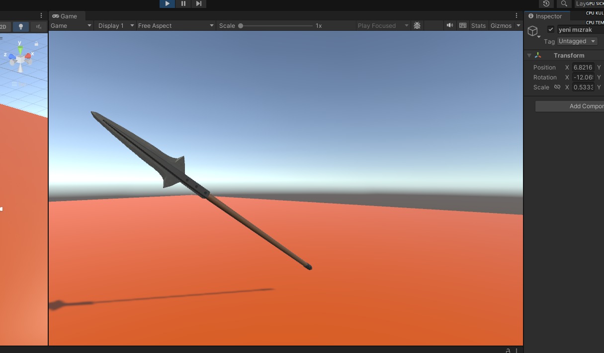Toggle Scene view lighting bulb icon
The height and width of the screenshot is (353, 604).
tap(20, 26)
